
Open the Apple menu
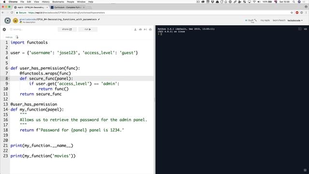pyautogui.click(x=4, y=2)
